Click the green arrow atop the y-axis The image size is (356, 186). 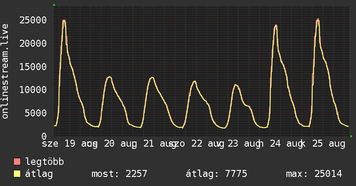coord(54,5)
